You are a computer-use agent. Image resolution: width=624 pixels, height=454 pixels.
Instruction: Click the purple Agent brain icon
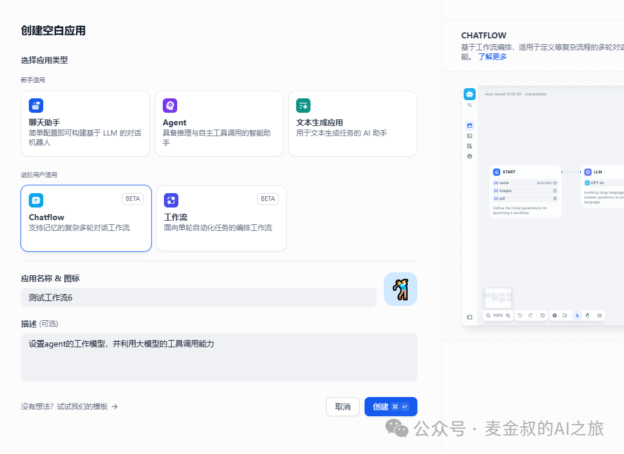pos(170,106)
